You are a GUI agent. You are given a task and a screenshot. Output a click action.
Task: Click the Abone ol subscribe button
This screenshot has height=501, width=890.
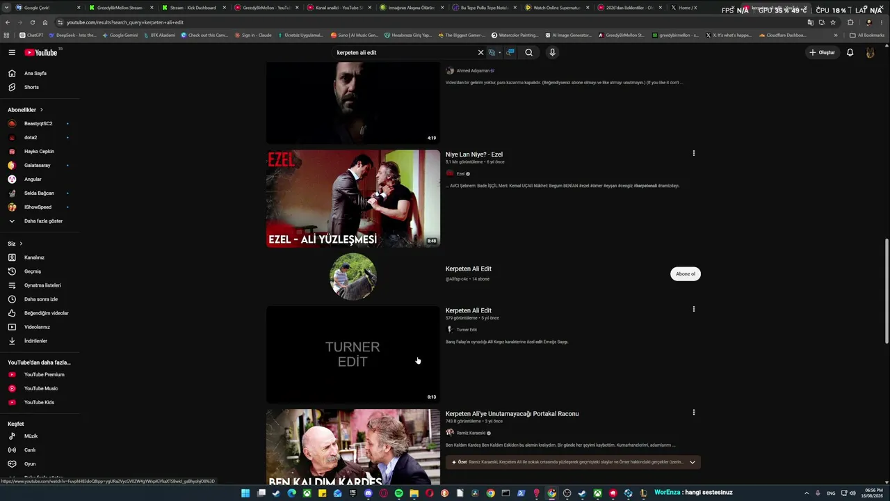(x=686, y=273)
